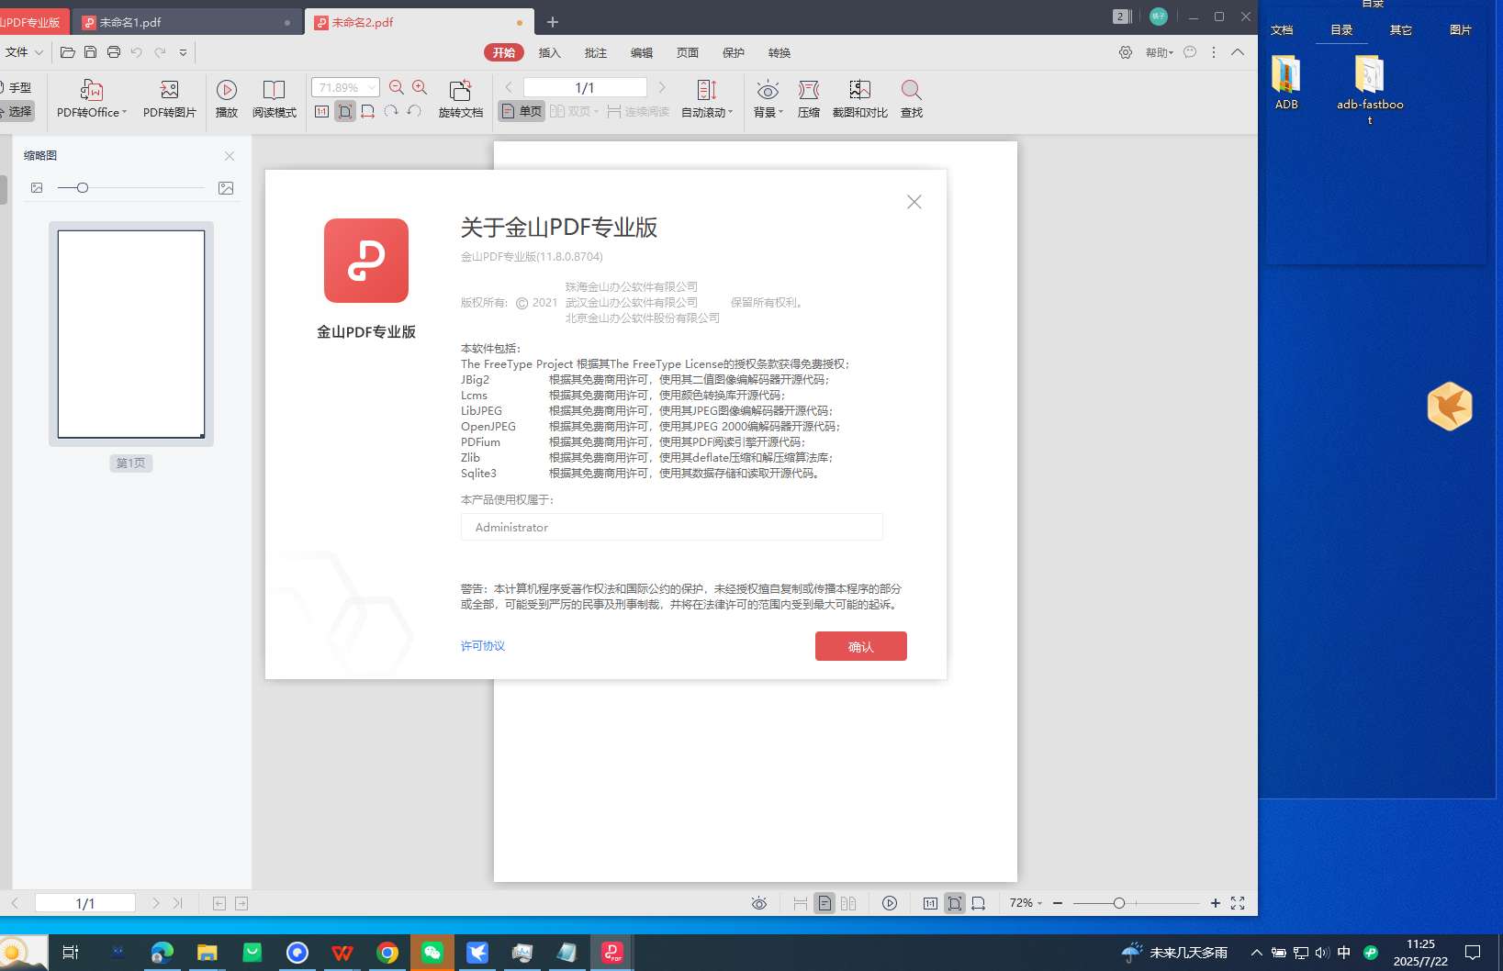Select the 选择 selection tool

pyautogui.click(x=17, y=111)
